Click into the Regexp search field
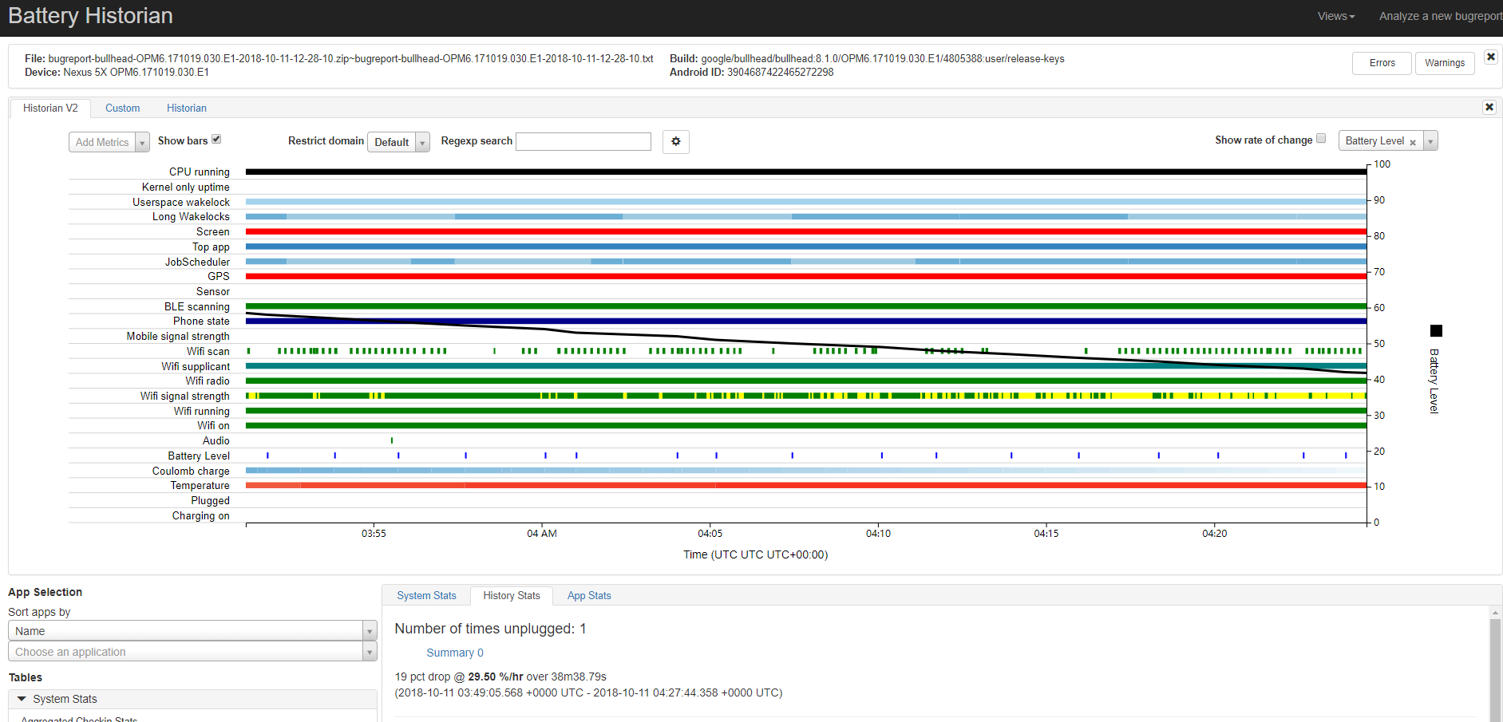The height and width of the screenshot is (722, 1503). [583, 141]
